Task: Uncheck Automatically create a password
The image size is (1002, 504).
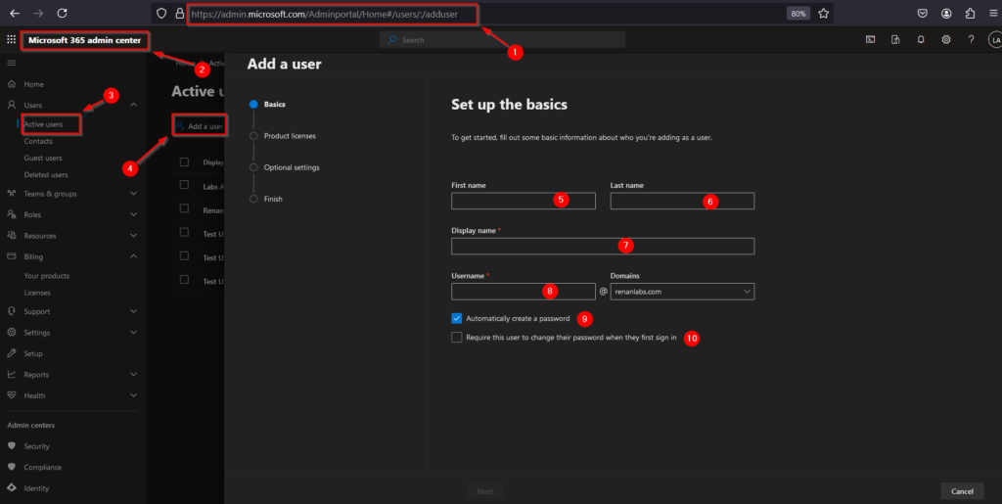Action: click(x=456, y=318)
